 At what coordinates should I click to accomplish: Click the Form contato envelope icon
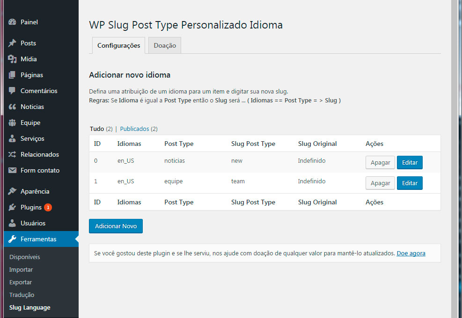(x=12, y=170)
